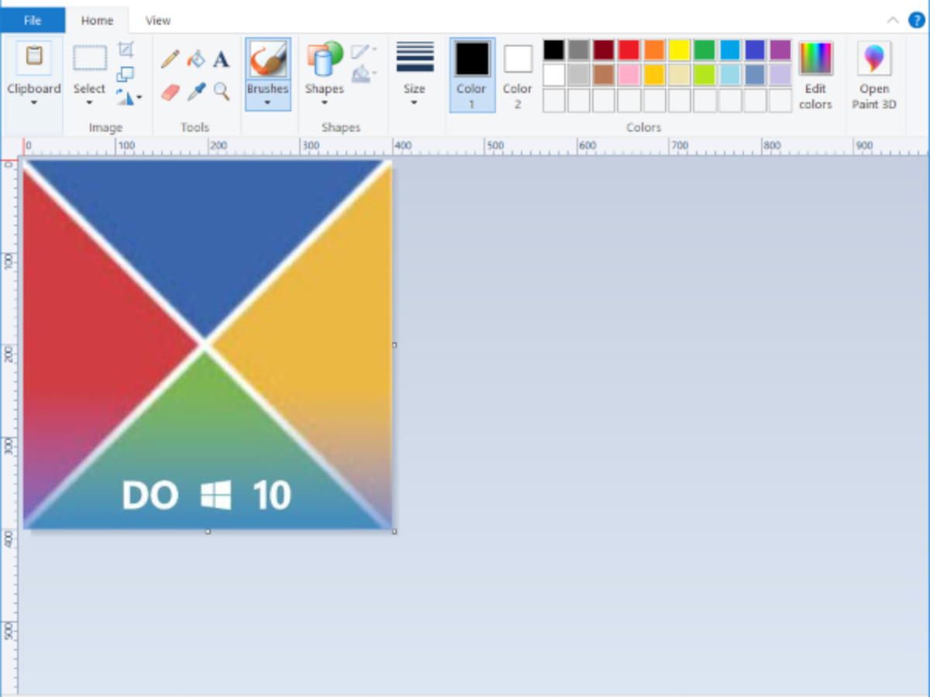The width and height of the screenshot is (930, 697).
Task: Expand the Clipboard dropdown arrow
Action: [x=34, y=103]
